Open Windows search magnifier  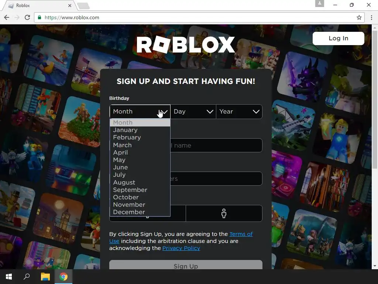tap(27, 277)
